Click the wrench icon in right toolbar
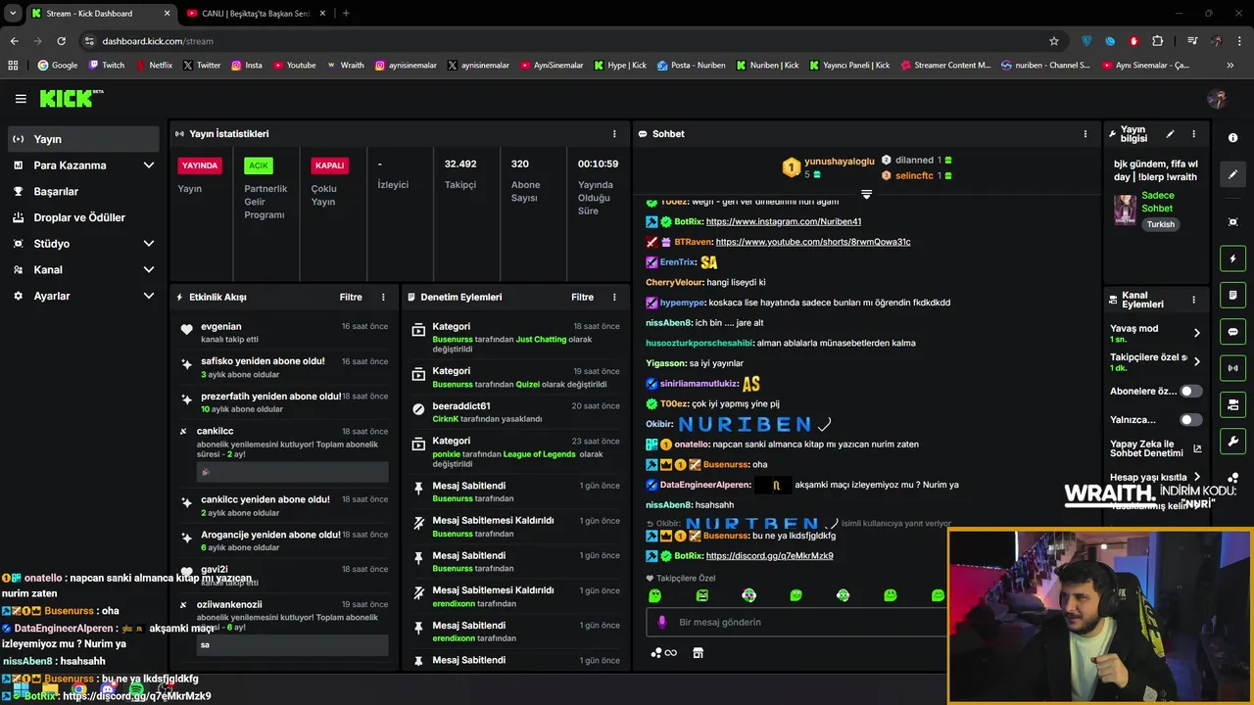Image resolution: width=1254 pixels, height=705 pixels. pyautogui.click(x=1232, y=442)
